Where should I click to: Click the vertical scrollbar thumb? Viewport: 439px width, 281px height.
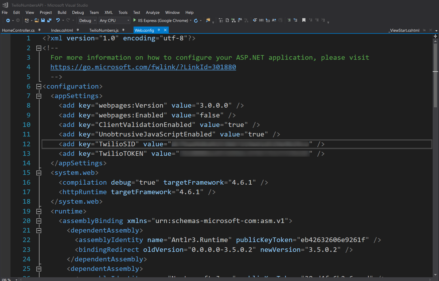click(x=435, y=75)
